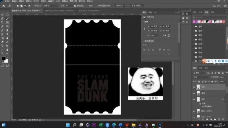Hide the selected top layer using eye icon
This screenshot has height=128, width=228.
(194, 87)
